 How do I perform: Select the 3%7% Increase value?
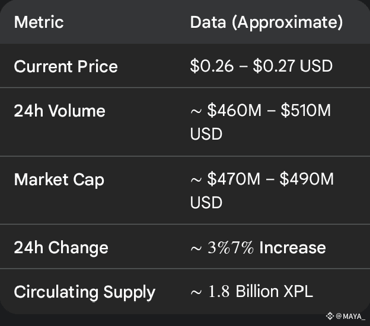(x=258, y=247)
